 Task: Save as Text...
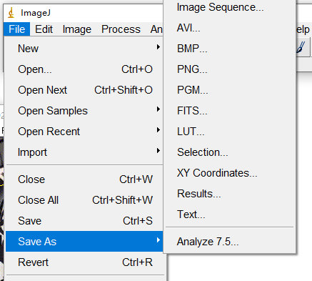230,215
